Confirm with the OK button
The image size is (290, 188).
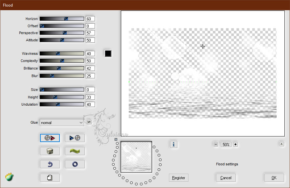coord(274,178)
